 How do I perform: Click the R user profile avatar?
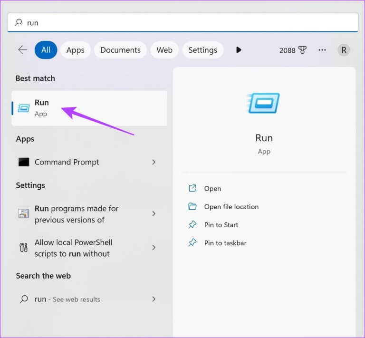point(344,50)
